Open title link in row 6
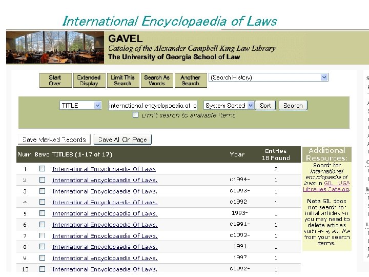The height and width of the screenshot is (277, 369). tap(105, 225)
